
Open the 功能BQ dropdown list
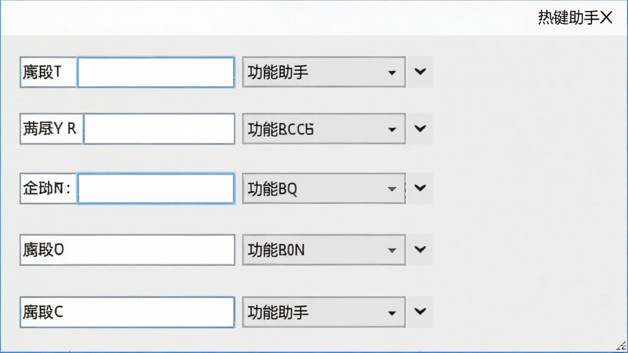click(x=324, y=189)
